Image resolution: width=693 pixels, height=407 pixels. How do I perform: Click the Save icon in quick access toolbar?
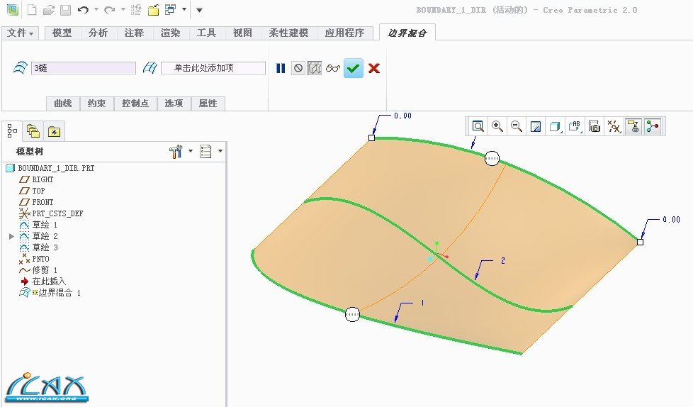coord(65,10)
